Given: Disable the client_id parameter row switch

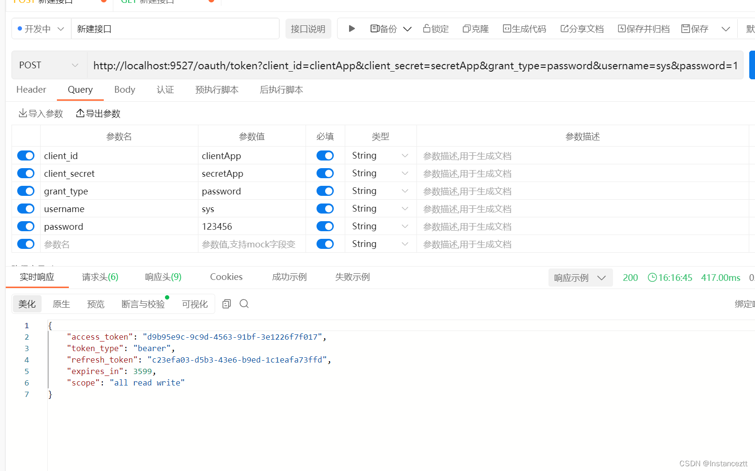Looking at the screenshot, I should coord(26,156).
